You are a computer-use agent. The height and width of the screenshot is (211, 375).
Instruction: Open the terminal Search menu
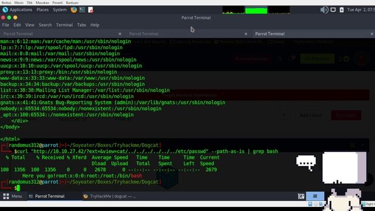coord(45,25)
